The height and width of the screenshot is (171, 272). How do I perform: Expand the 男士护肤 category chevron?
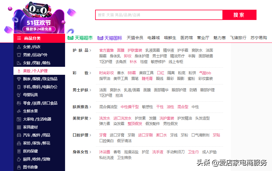pos(90,90)
